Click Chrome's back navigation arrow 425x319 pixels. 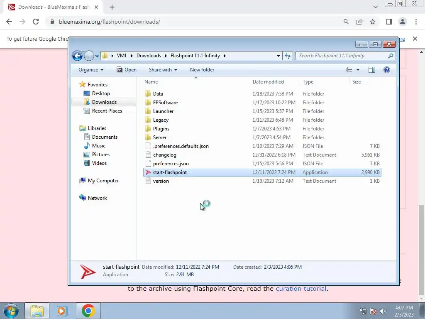[x=9, y=22]
